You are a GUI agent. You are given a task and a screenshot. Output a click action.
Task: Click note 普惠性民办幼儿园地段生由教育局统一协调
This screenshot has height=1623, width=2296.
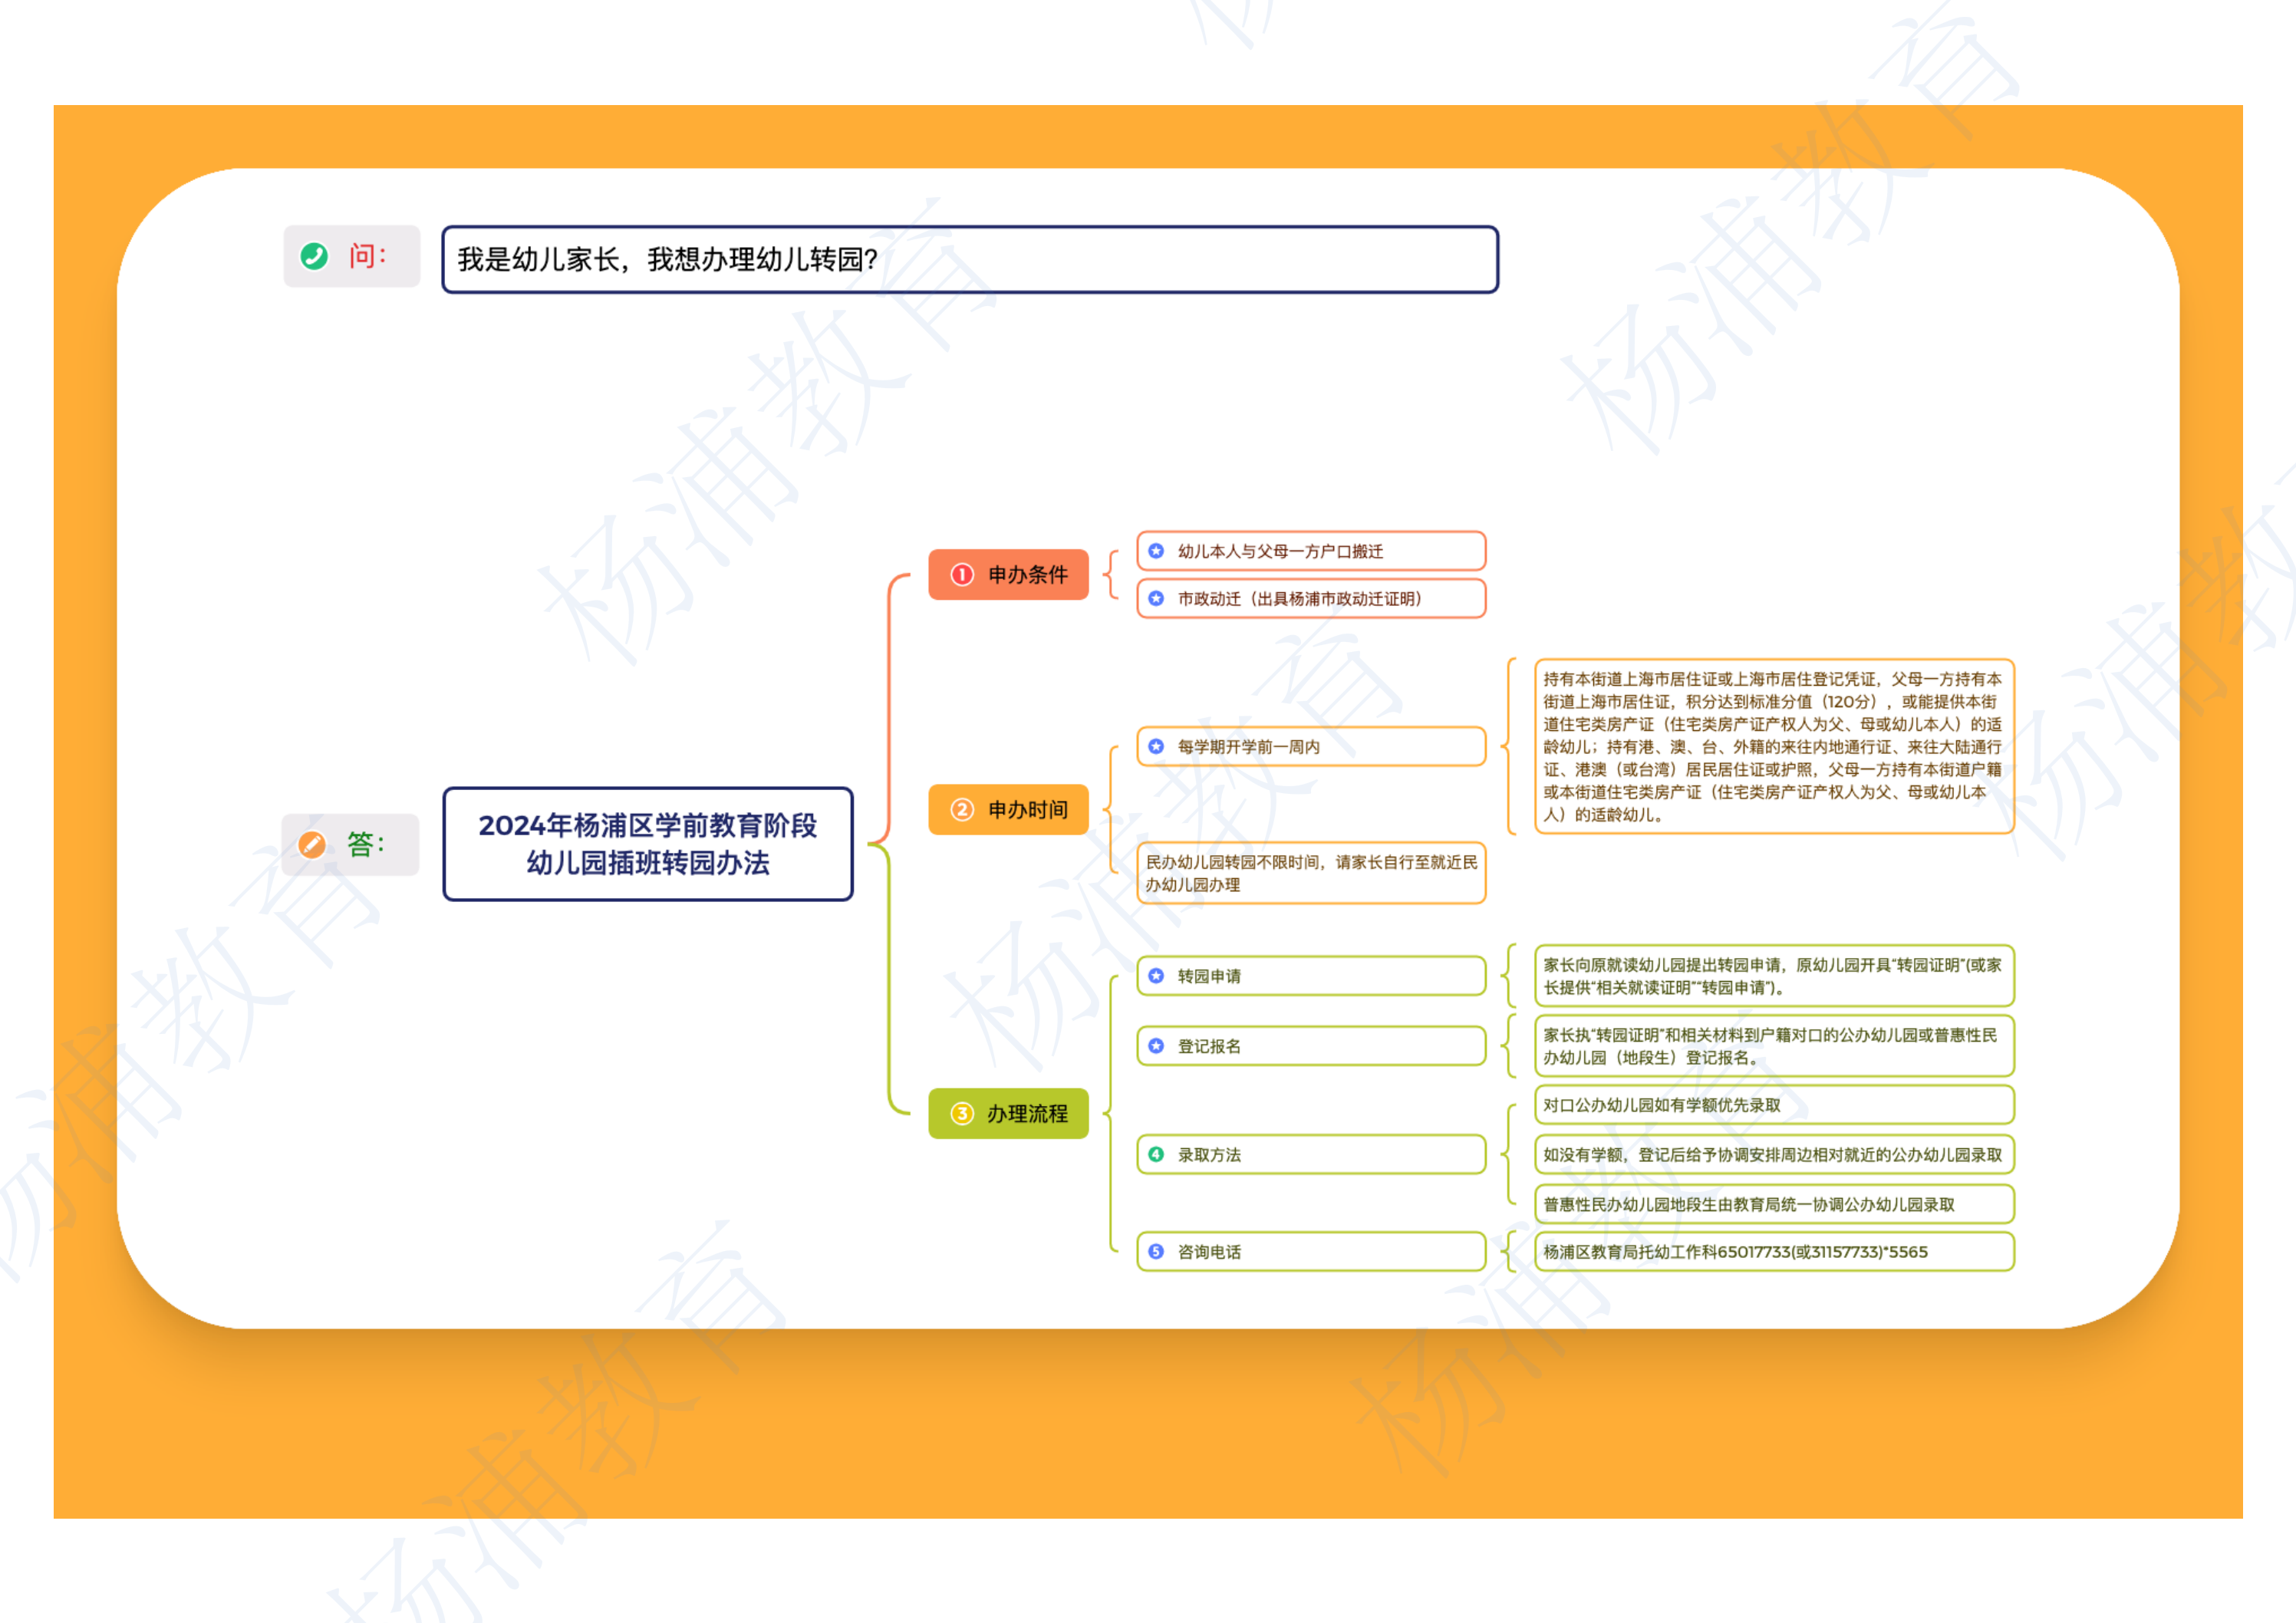(x=1774, y=1204)
